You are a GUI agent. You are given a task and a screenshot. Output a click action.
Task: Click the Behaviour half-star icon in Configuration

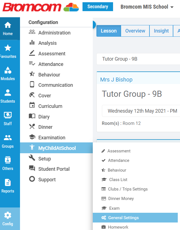[32, 74]
